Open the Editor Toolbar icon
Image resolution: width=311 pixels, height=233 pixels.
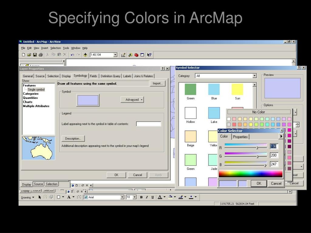(x=123, y=55)
